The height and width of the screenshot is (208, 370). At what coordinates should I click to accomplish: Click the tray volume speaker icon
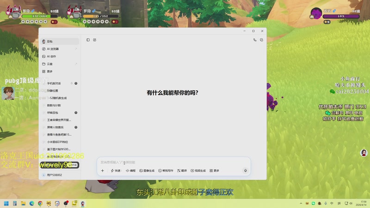tap(351, 203)
